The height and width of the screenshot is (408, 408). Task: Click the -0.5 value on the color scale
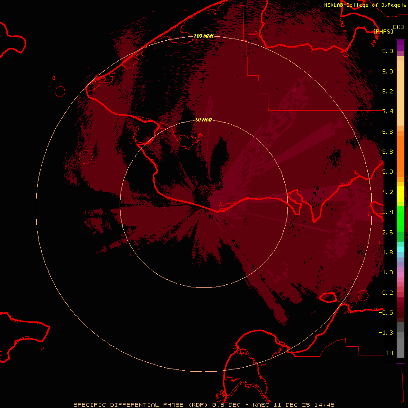click(386, 313)
